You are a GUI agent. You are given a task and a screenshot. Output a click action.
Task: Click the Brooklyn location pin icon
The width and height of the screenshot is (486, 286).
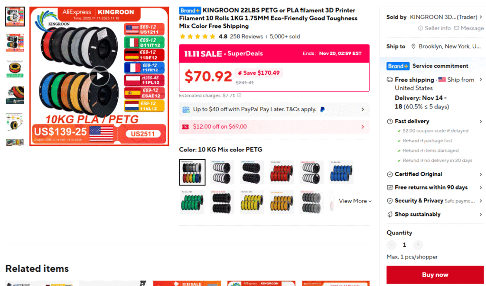[x=413, y=46]
